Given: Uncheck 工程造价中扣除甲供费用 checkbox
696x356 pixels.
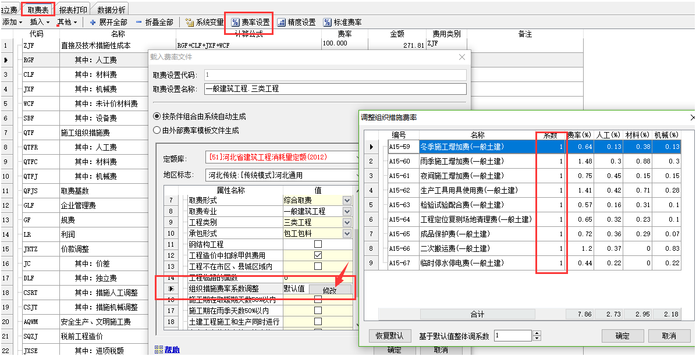Looking at the screenshot, I should click(318, 255).
